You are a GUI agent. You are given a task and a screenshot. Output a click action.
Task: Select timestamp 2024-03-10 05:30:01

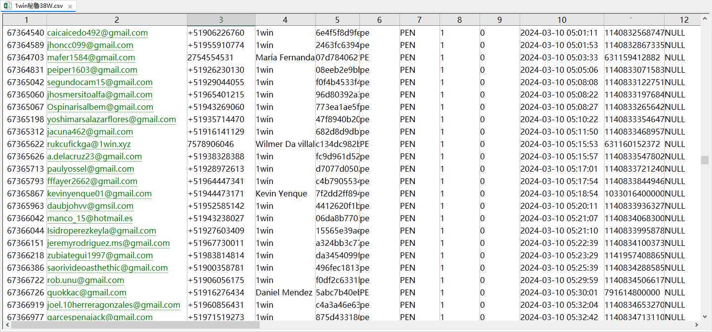pos(562,292)
